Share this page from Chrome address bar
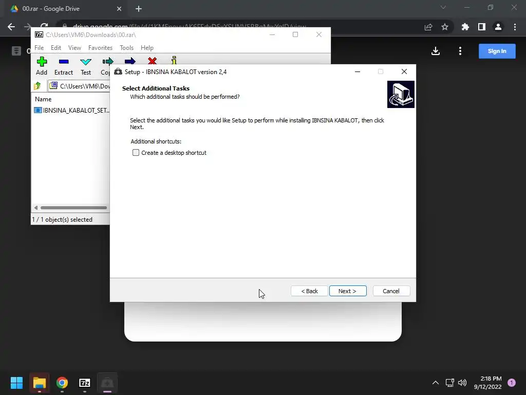This screenshot has height=395, width=526. (428, 27)
